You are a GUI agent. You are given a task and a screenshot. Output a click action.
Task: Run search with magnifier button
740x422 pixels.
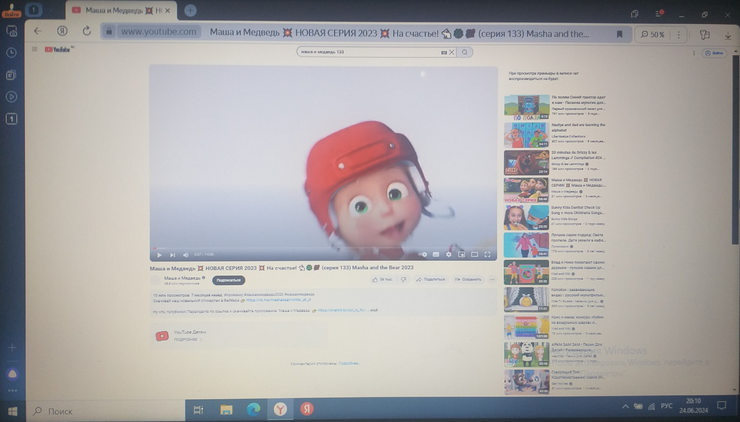tap(465, 52)
